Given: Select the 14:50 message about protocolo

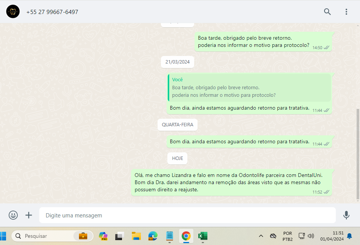Looking at the screenshot, I should [x=263, y=42].
